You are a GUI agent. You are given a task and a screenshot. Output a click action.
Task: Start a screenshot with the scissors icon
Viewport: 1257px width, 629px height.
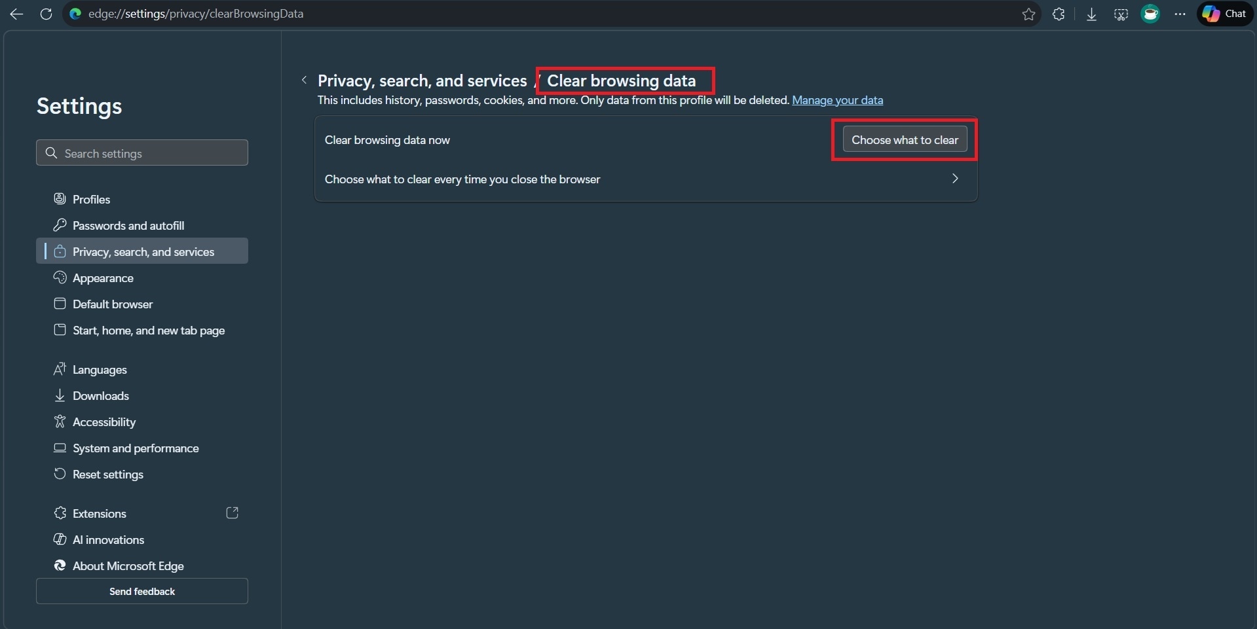[x=1121, y=14]
